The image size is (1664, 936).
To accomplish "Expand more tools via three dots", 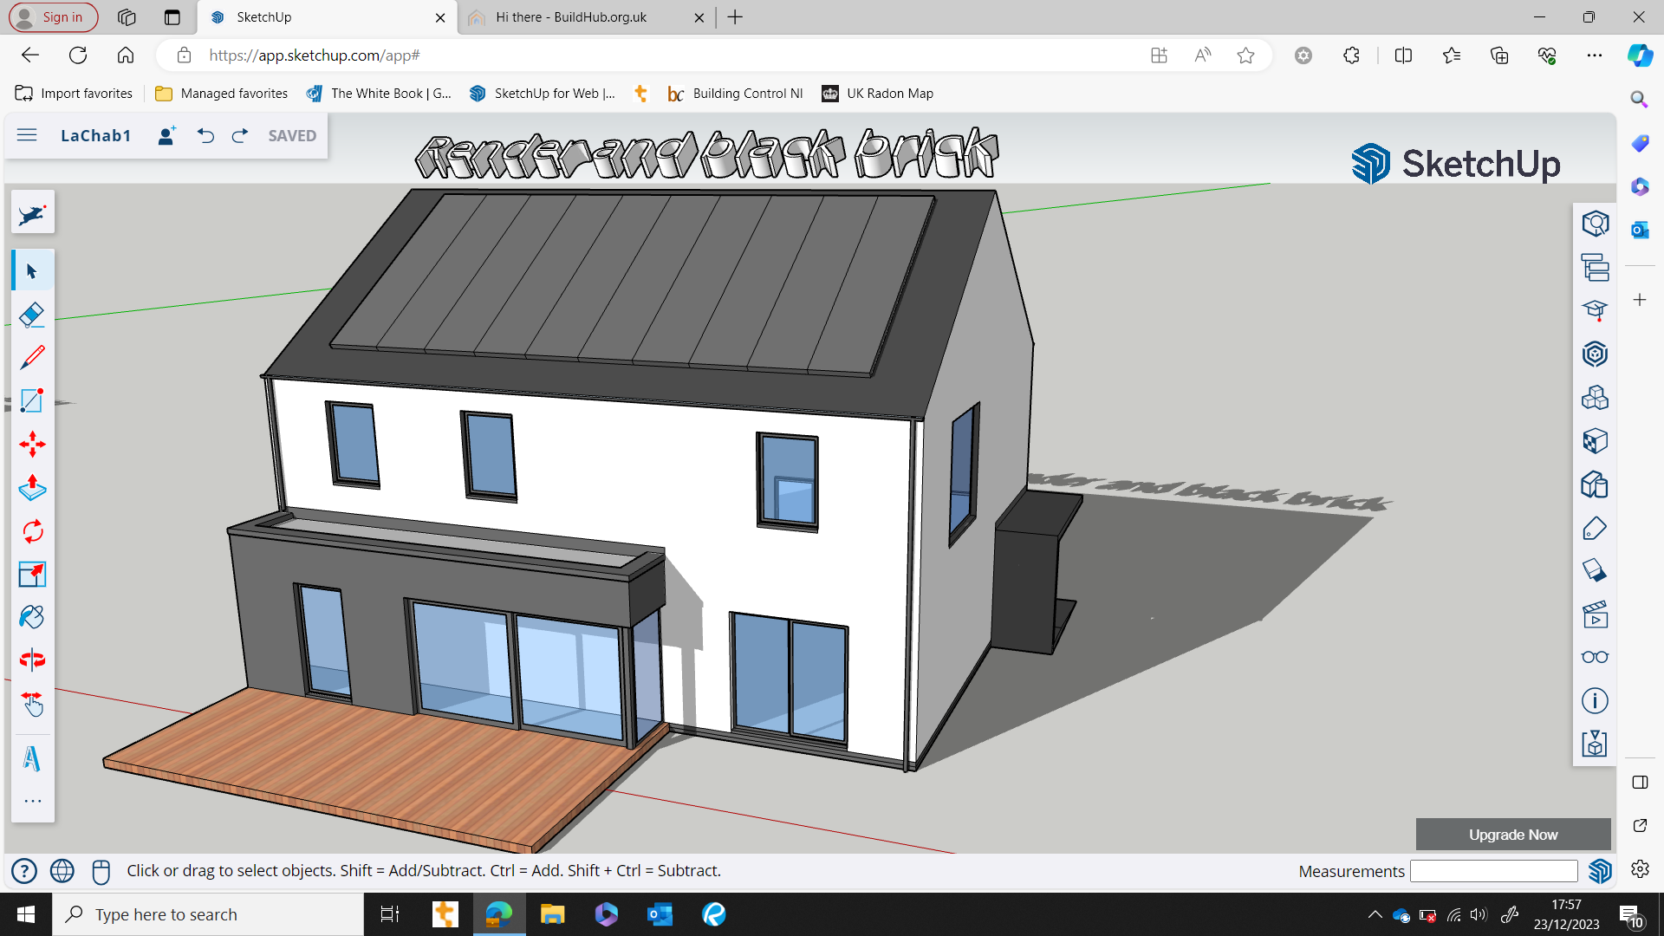I will click(x=32, y=802).
